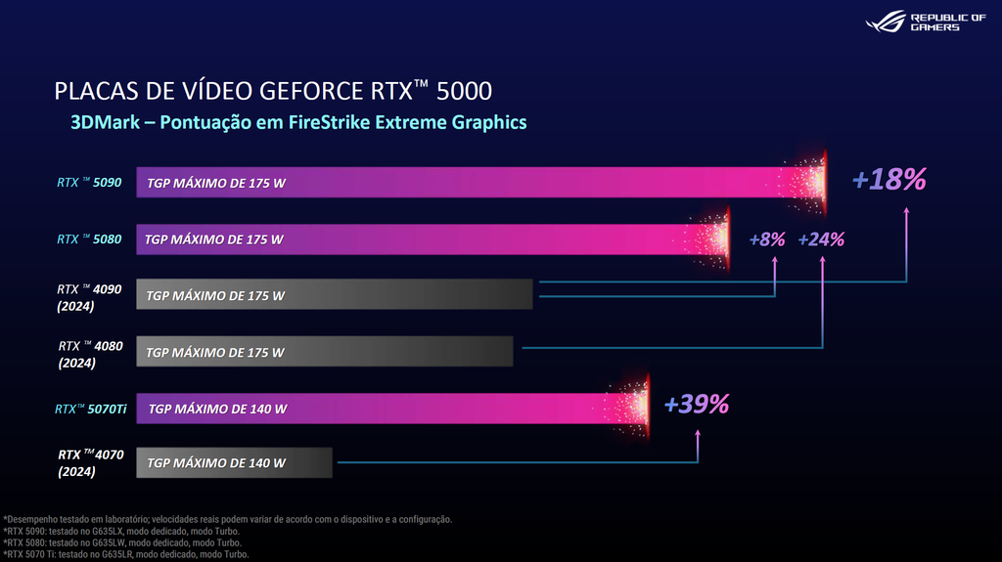The height and width of the screenshot is (562, 1002).
Task: Click the +24% gain label
Action: (821, 239)
